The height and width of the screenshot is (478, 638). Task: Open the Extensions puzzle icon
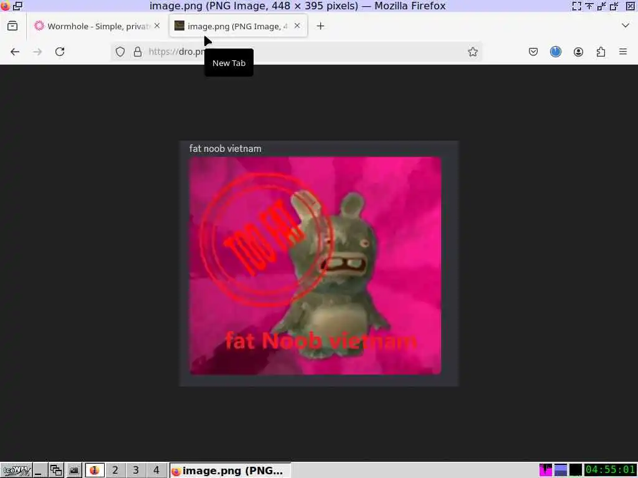pyautogui.click(x=601, y=52)
